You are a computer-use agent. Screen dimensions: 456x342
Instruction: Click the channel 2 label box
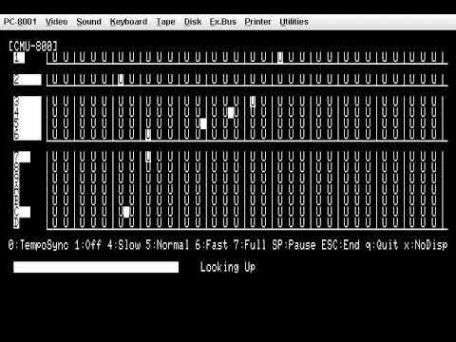(x=28, y=80)
